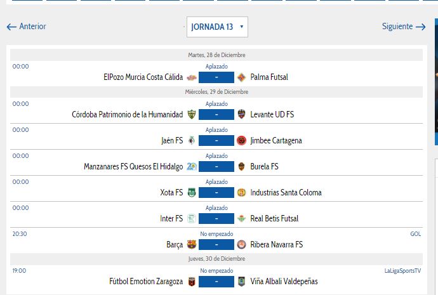This screenshot has width=438, height=295.
Task: Go to the Anterior matchday
Action: coord(27,27)
